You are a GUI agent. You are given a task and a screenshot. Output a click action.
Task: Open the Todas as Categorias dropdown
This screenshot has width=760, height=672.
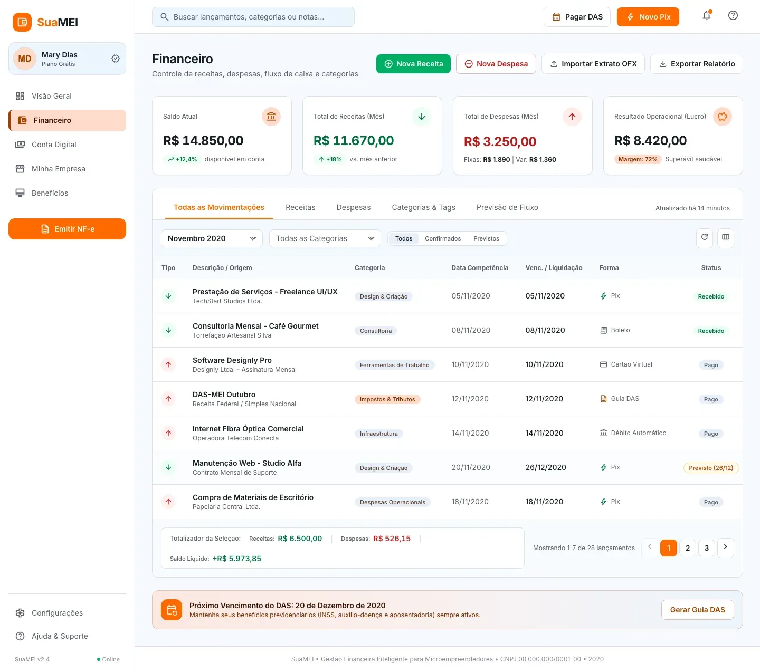click(x=325, y=238)
